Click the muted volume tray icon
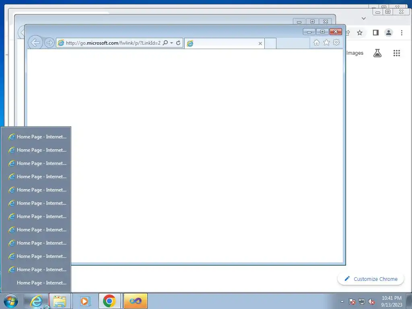This screenshot has height=309, width=412. pos(371,301)
